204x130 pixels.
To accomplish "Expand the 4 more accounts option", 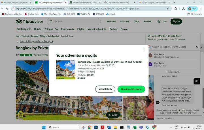I will (x=173, y=72).
